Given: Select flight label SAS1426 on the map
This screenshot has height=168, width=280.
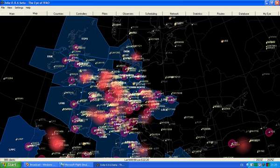Looking at the screenshot, I should coord(154,39).
